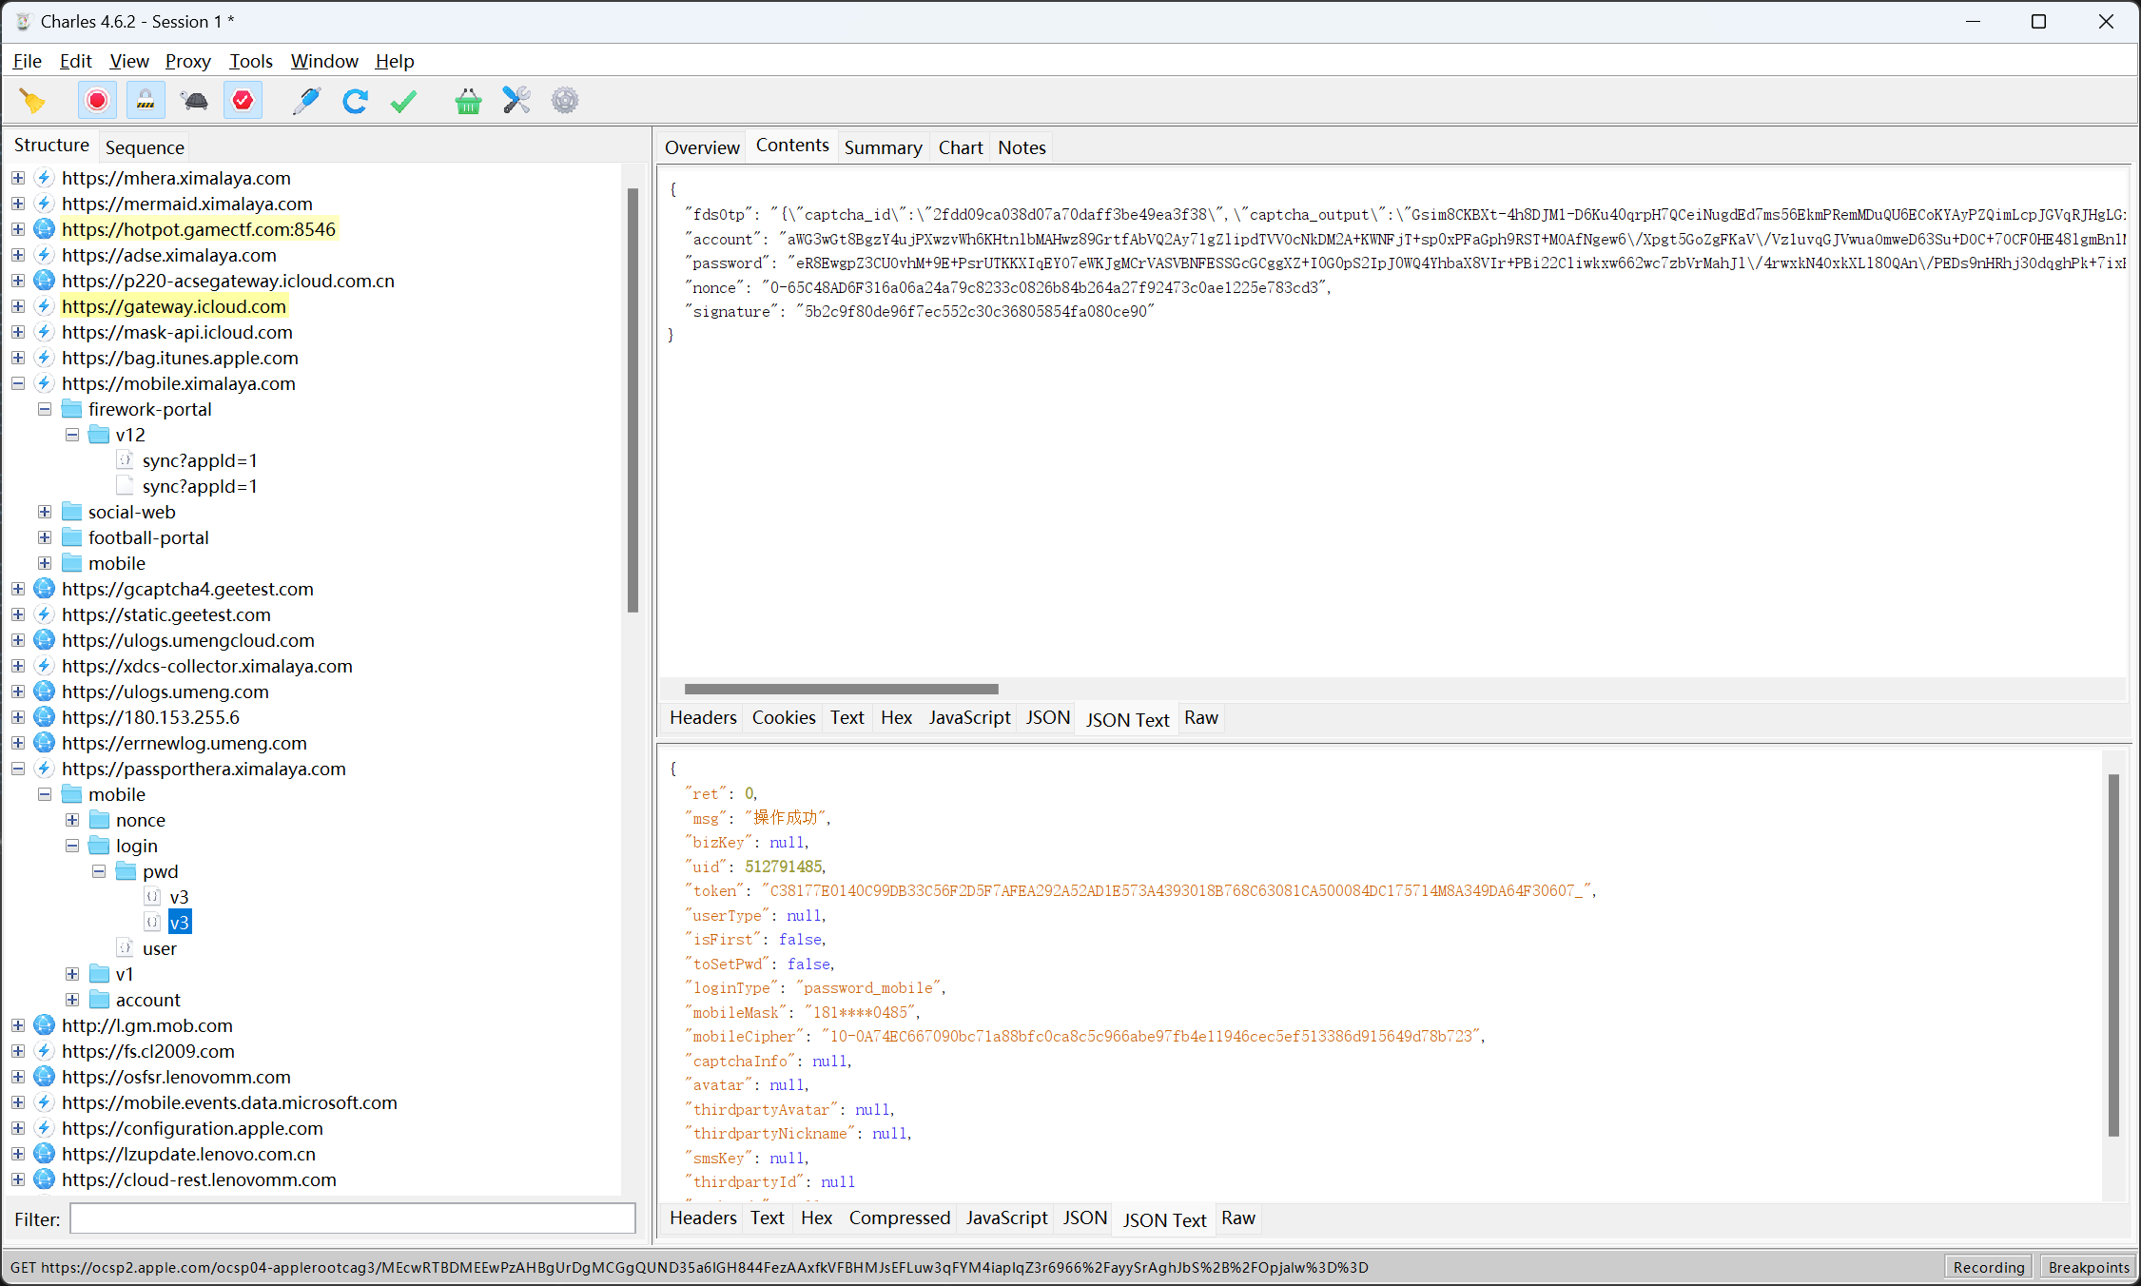Expand the nonce folder

click(72, 820)
